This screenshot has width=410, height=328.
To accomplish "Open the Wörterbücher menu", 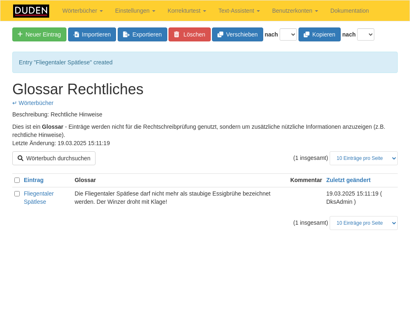I will pyautogui.click(x=82, y=11).
